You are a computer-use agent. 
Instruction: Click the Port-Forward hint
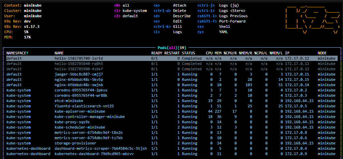[x=232, y=22]
